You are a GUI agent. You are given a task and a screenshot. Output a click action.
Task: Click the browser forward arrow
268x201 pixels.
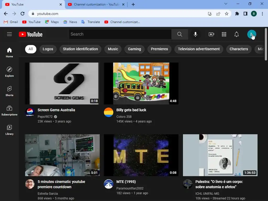click(14, 14)
